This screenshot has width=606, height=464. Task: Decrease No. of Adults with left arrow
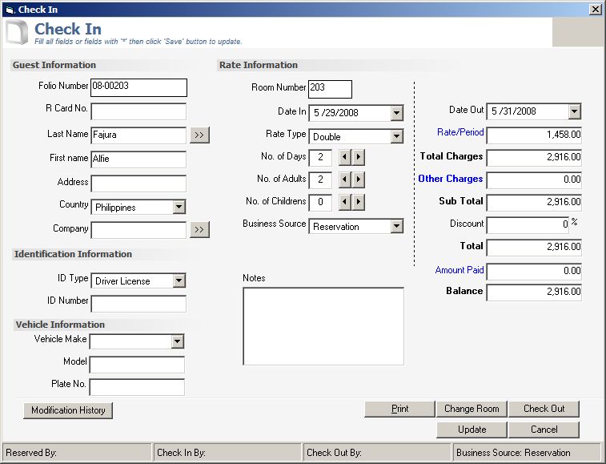coord(344,180)
